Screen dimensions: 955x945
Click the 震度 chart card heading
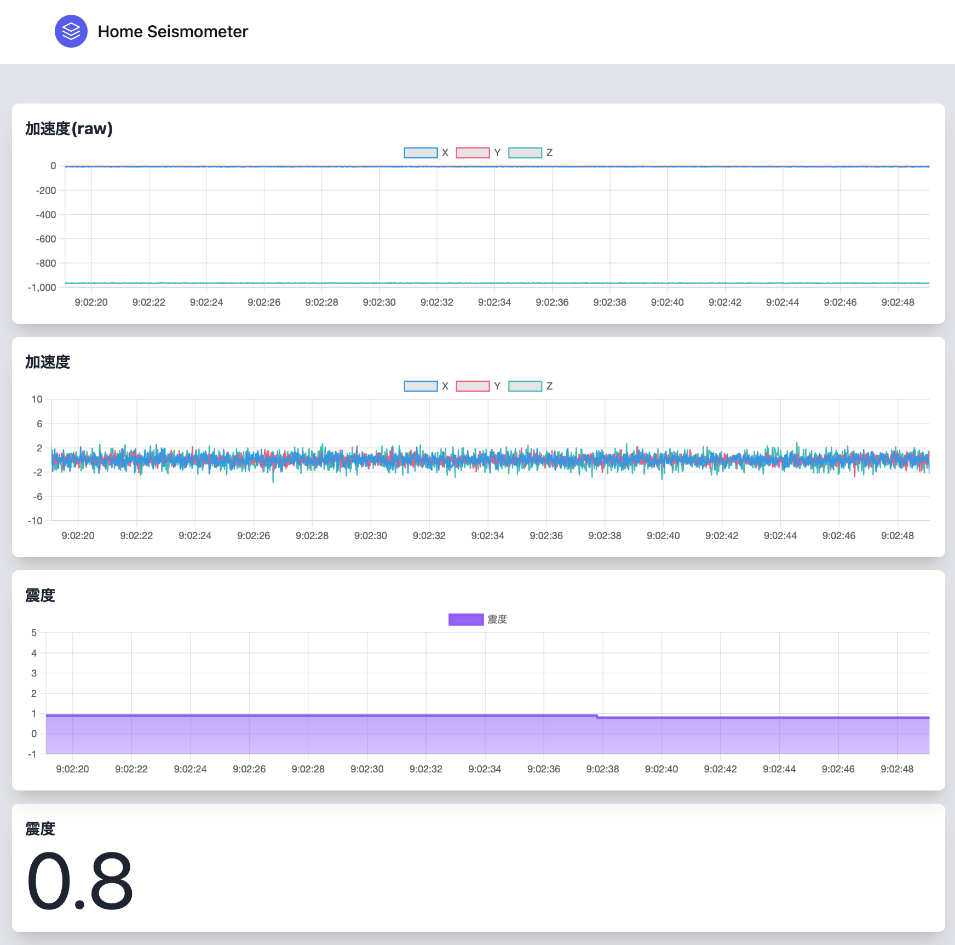(x=40, y=595)
